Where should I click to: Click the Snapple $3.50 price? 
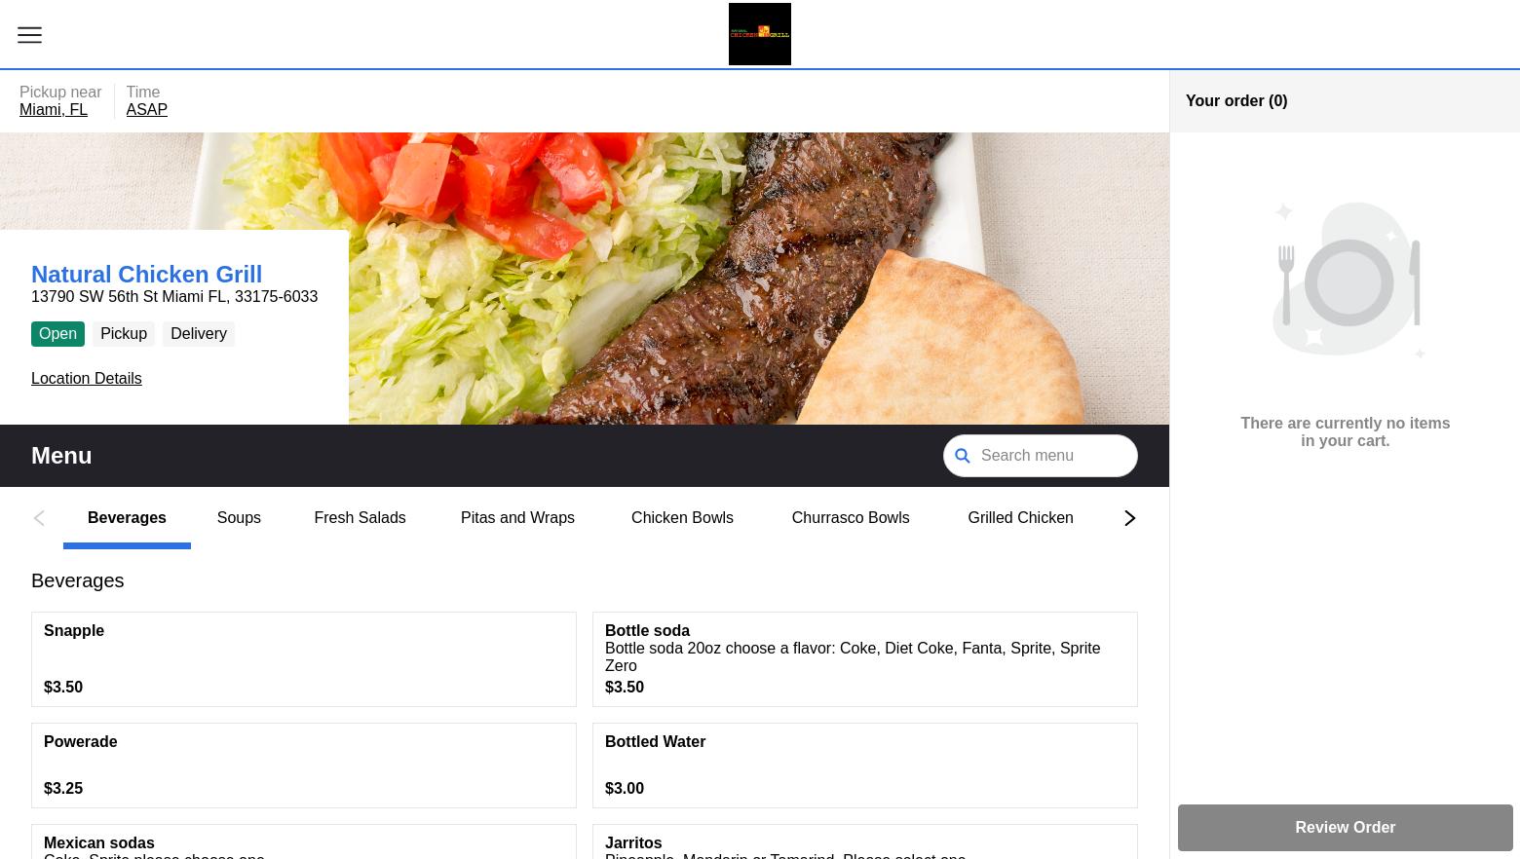pyautogui.click(x=63, y=688)
